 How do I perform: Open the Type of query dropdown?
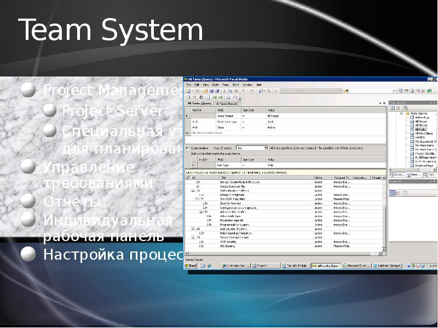(x=266, y=148)
